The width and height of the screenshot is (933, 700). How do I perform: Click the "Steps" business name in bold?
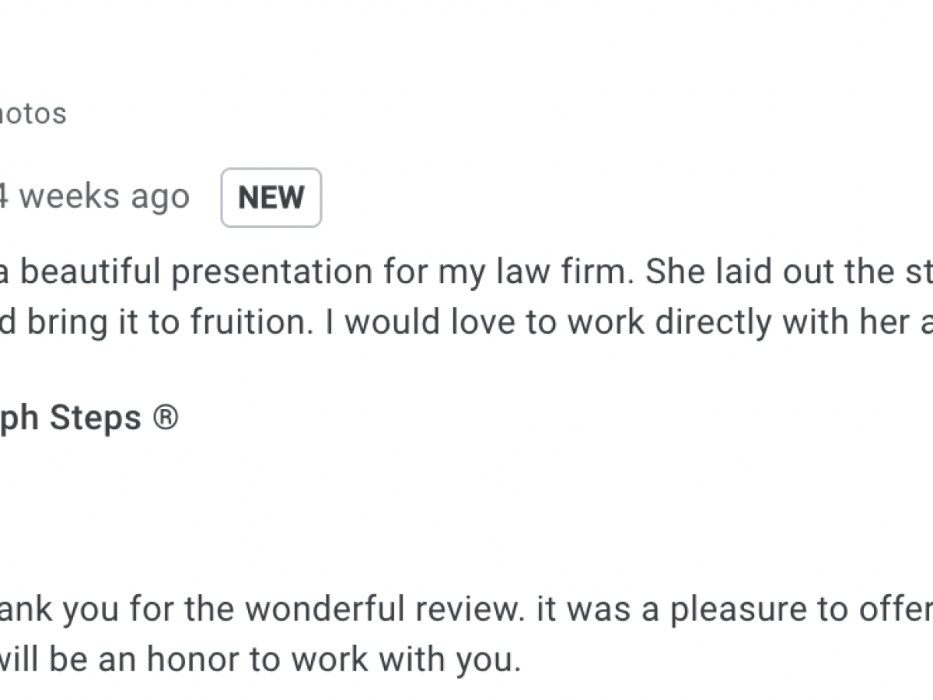[95, 418]
